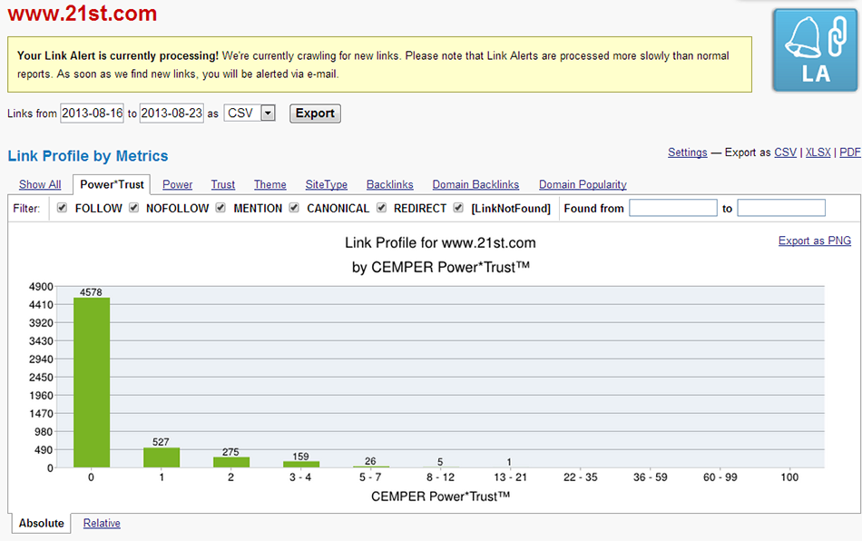Viewport: 862px width, 541px height.
Task: Open the Trust metric tab
Action: 222,185
